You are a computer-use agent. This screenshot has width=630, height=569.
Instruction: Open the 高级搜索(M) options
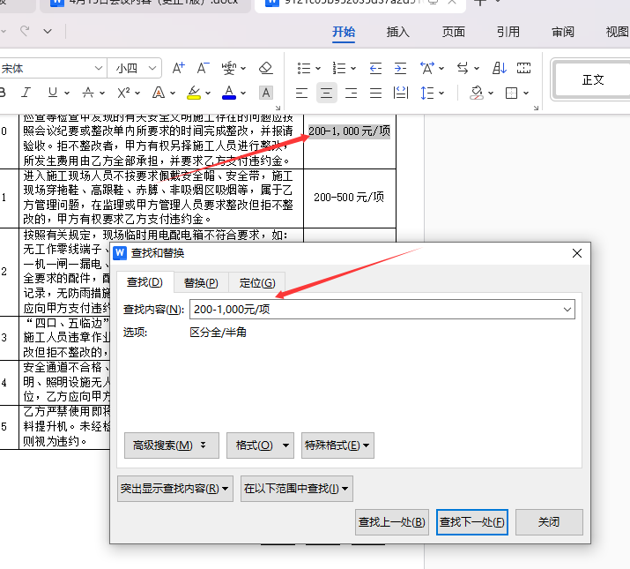click(172, 445)
